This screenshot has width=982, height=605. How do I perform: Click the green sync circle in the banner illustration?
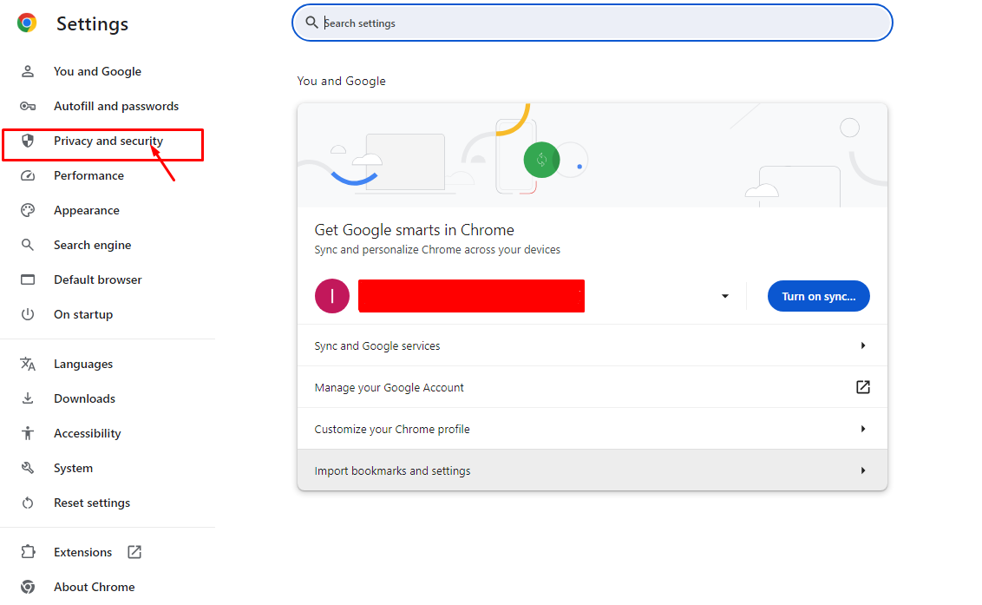point(541,160)
